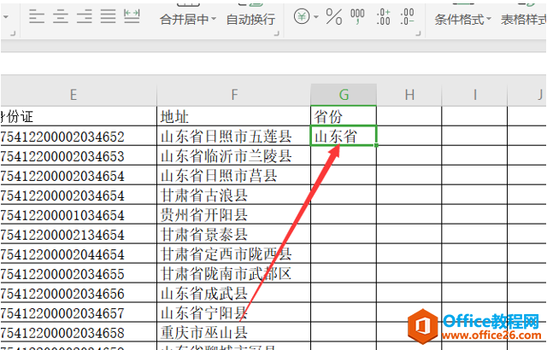Click the decrease decimal places icon

tap(409, 16)
